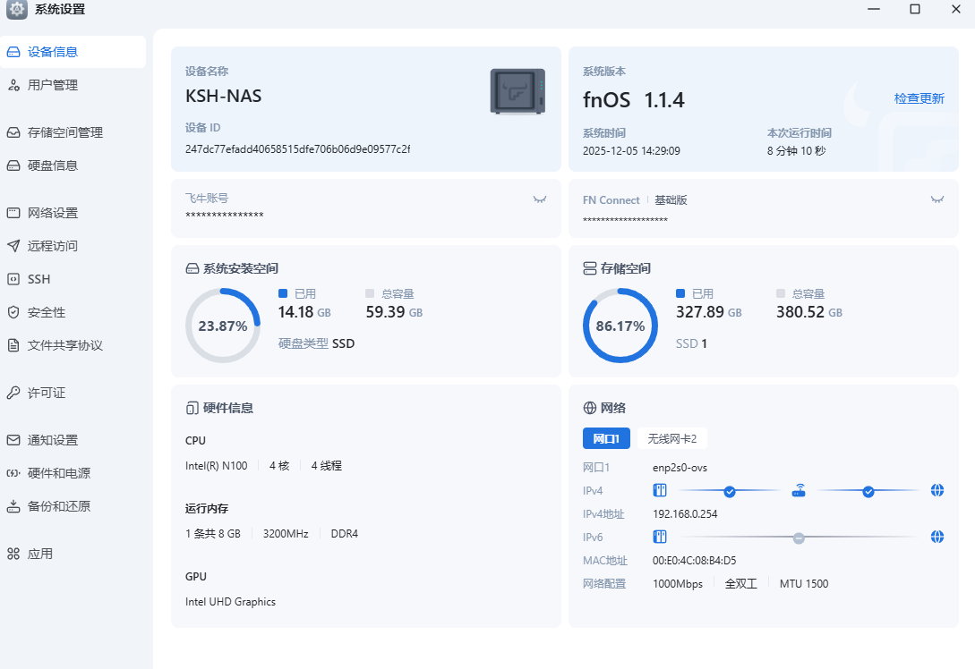The width and height of the screenshot is (975, 669).
Task: Click the 远程访问 paper plane icon
Action: click(x=13, y=246)
